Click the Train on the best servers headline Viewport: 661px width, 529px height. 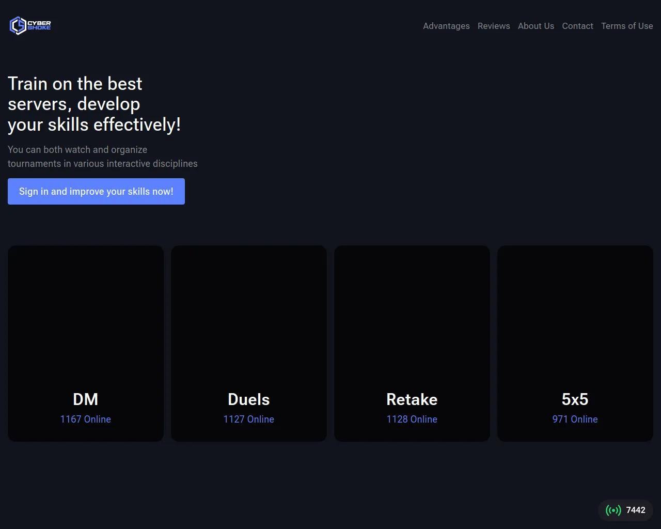coord(95,104)
